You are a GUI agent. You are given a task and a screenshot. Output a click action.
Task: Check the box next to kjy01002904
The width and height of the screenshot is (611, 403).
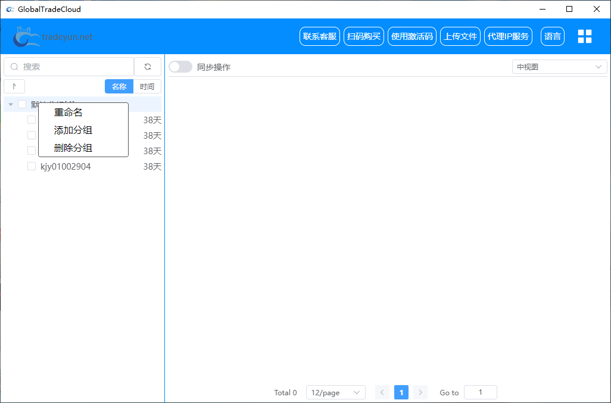tap(32, 167)
